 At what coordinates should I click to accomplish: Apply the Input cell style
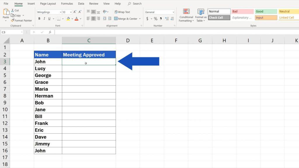click(x=266, y=17)
